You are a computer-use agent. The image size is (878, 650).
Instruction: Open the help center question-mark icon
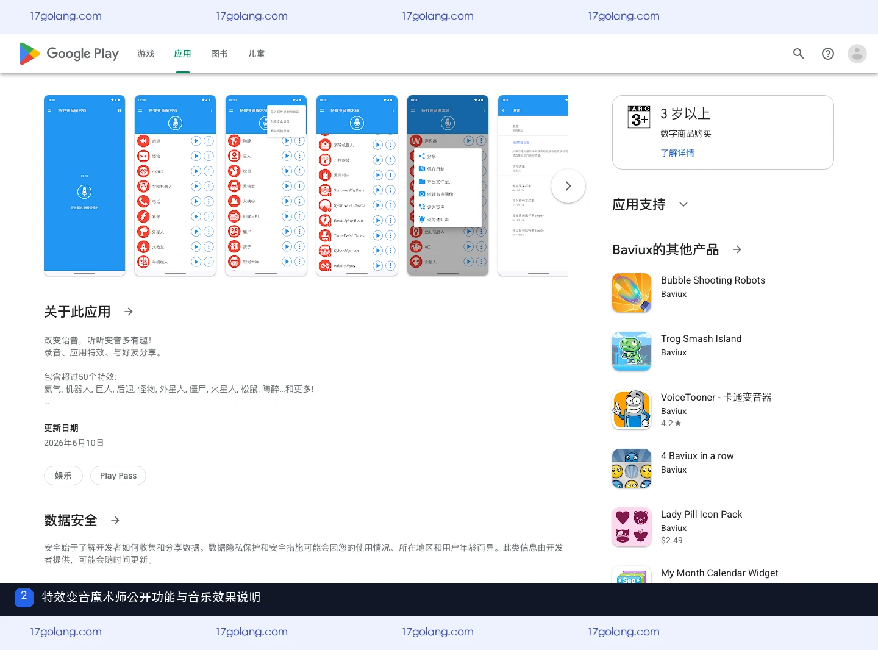pos(828,54)
